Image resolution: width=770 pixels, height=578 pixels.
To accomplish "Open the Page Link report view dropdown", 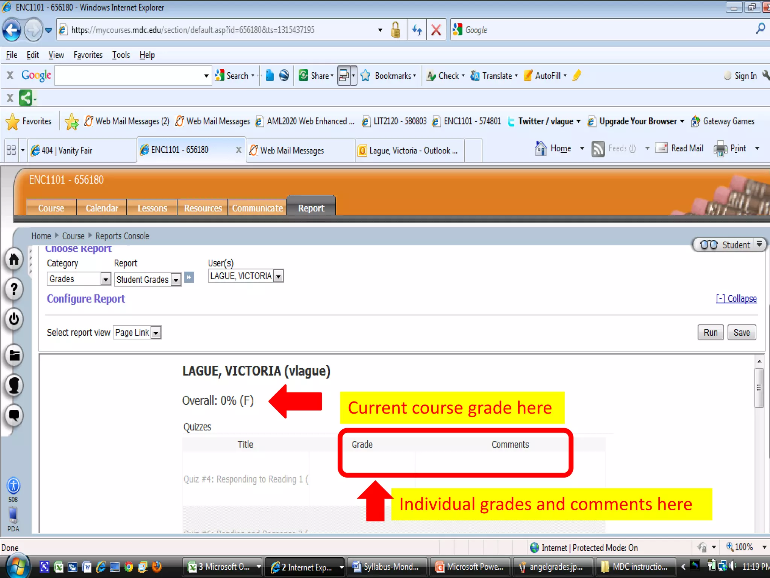I will point(156,333).
